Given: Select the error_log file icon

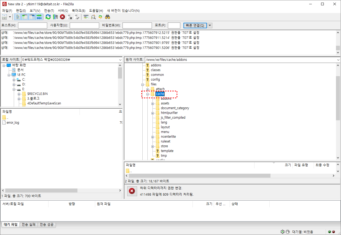Looking at the screenshot, I should 4,122.
